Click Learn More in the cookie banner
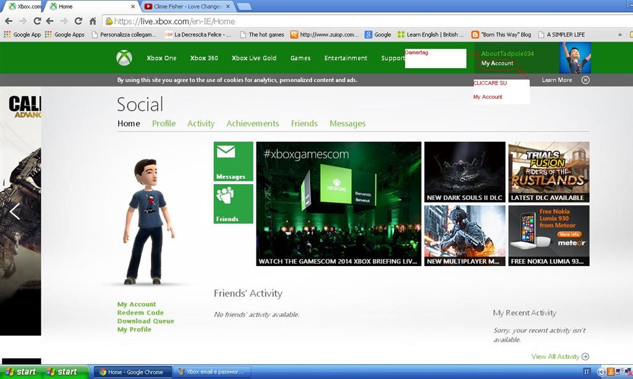The width and height of the screenshot is (633, 379). click(x=557, y=80)
